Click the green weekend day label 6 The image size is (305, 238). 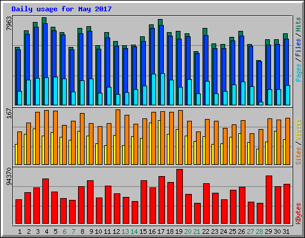coord(64,231)
